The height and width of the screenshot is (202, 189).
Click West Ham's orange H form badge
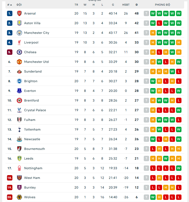click(159, 178)
